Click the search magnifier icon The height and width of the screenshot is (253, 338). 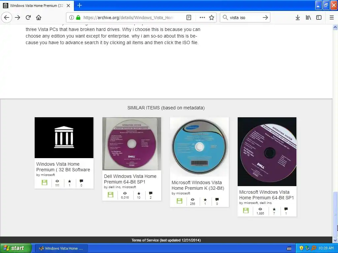coord(225,17)
